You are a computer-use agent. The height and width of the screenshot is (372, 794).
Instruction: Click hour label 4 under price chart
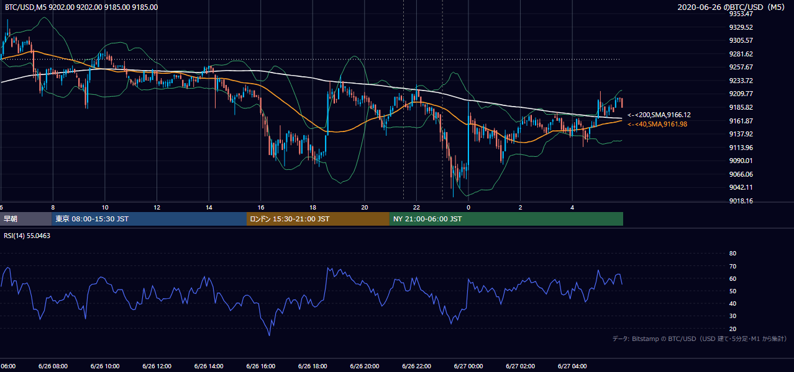coord(572,207)
